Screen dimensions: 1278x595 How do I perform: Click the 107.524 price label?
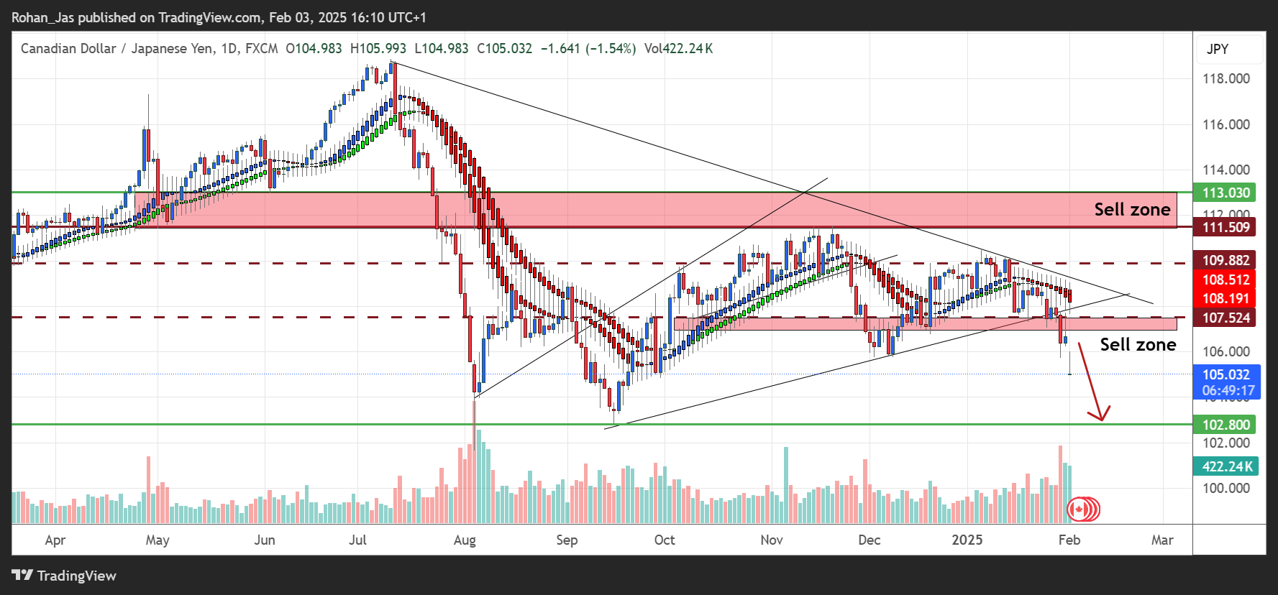1225,318
